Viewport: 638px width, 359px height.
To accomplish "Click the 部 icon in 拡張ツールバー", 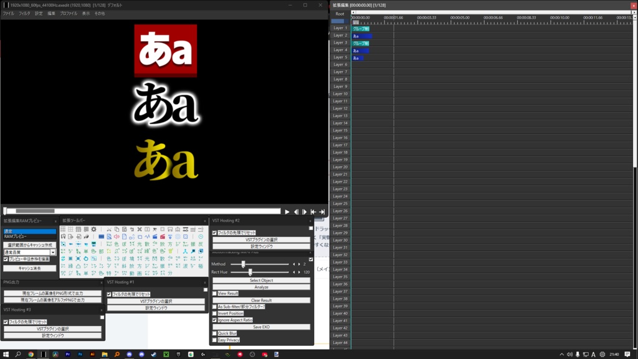I will click(102, 251).
